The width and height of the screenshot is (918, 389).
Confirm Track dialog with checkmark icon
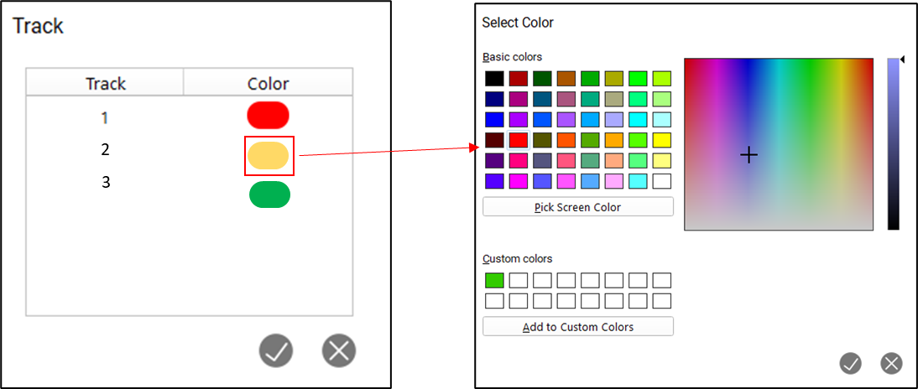(x=276, y=350)
